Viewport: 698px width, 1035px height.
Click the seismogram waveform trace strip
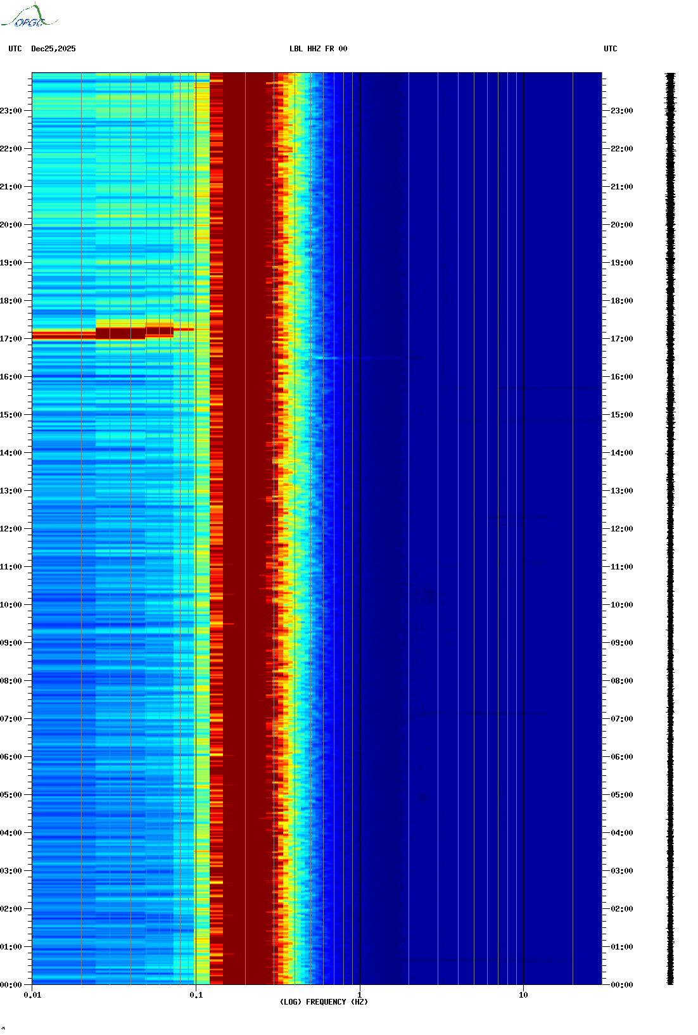[670, 529]
